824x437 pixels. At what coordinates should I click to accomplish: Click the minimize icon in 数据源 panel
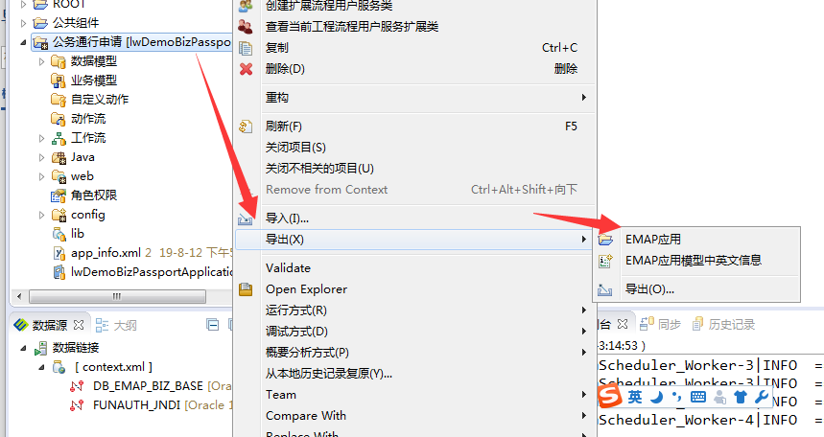tap(212, 325)
